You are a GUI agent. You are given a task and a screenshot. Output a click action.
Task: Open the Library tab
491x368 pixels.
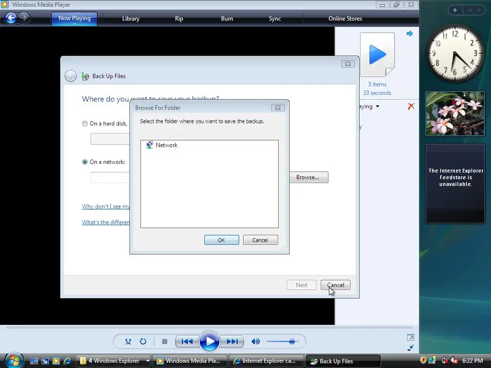(131, 19)
